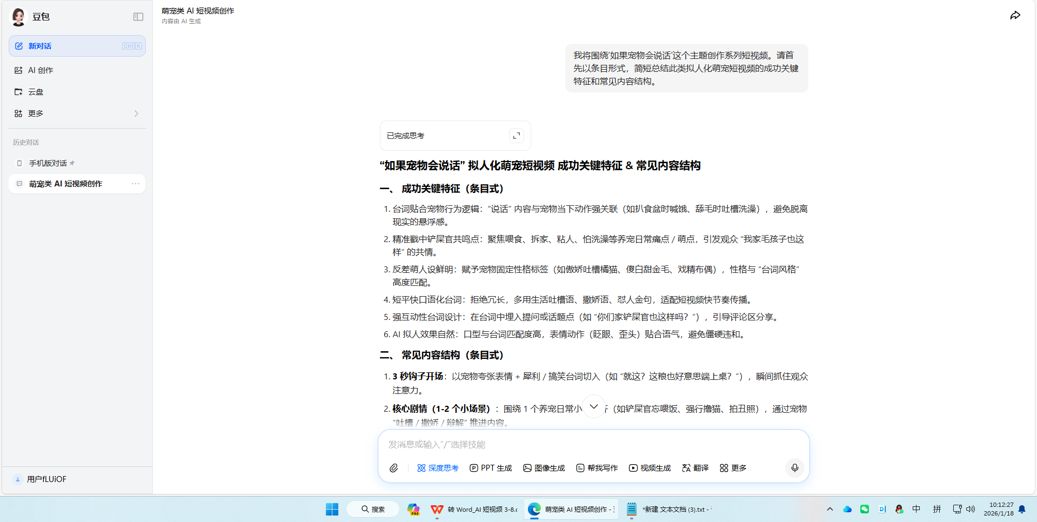Attach a file with the paperclip icon
The width and height of the screenshot is (1037, 522).
[x=394, y=468]
